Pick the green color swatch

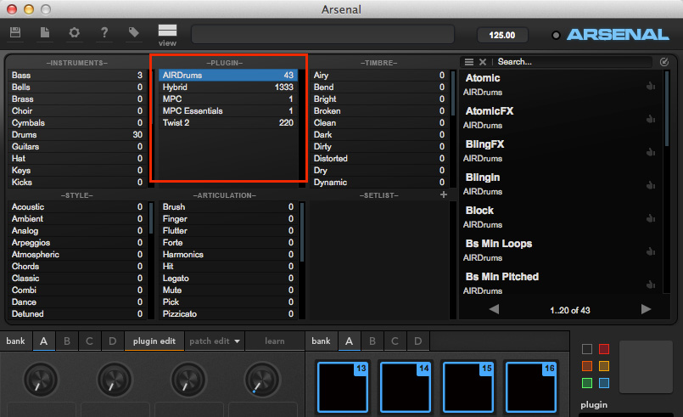pos(587,383)
